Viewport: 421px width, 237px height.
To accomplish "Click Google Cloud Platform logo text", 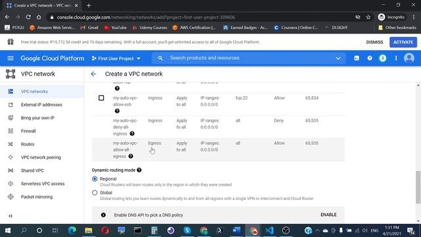I will click(53, 59).
